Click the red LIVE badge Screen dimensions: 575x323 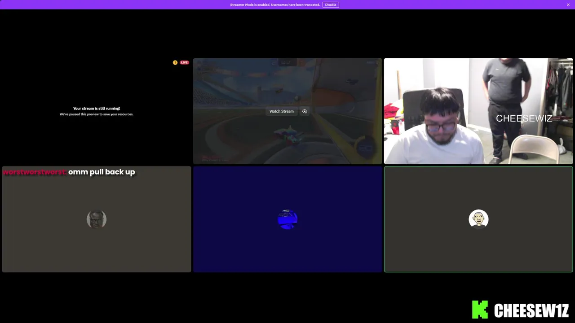184,62
